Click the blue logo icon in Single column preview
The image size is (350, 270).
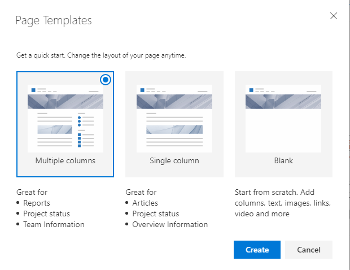(x=142, y=90)
